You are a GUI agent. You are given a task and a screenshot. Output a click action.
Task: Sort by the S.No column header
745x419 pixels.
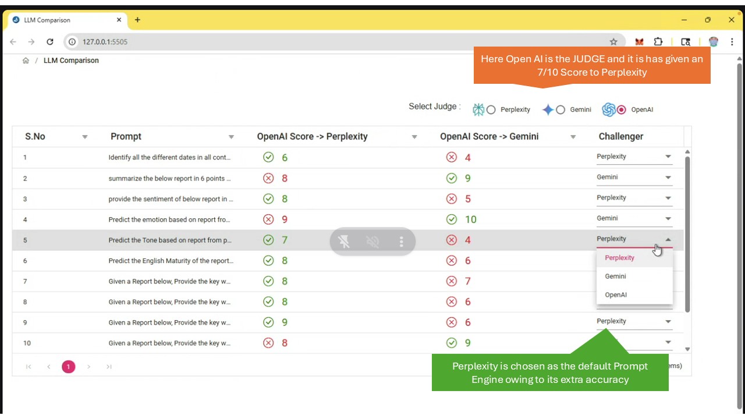point(35,137)
